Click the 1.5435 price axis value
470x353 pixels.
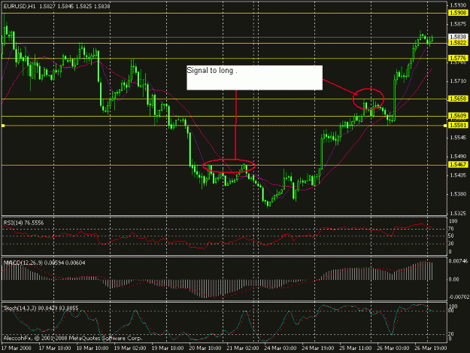(x=458, y=175)
